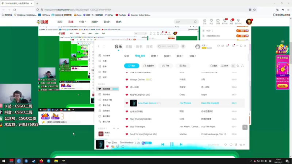
Task: Toggle heart on Less Than Zero row
Action: coord(127,103)
